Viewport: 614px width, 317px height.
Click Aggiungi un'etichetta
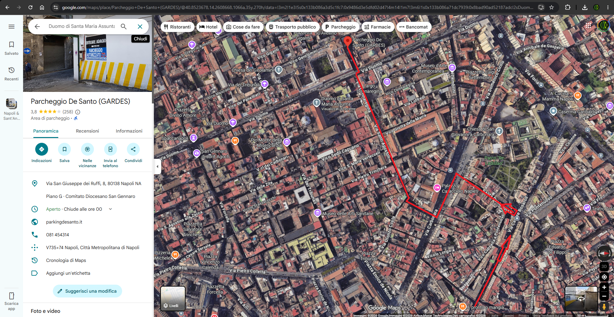click(68, 273)
